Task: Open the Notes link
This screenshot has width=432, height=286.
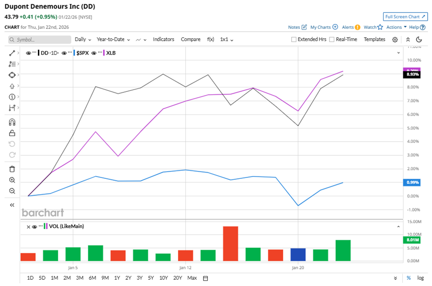Action: click(297, 27)
